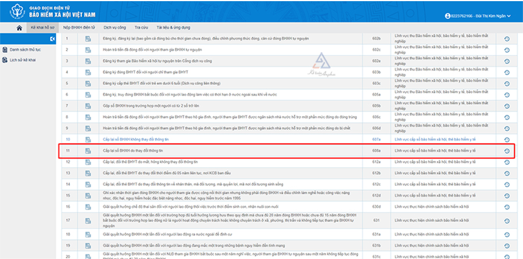Click the history clock icon for 602b
The height and width of the screenshot is (259, 523).
[507, 39]
